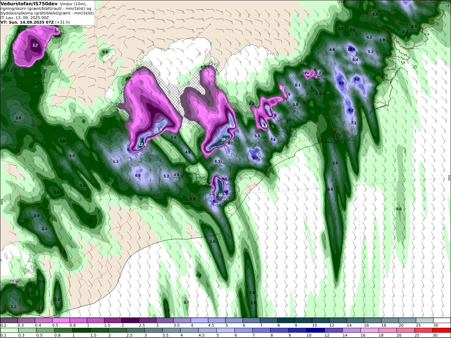
Task: Click the 4.4 precipitation value on the map
Action: pos(332,50)
